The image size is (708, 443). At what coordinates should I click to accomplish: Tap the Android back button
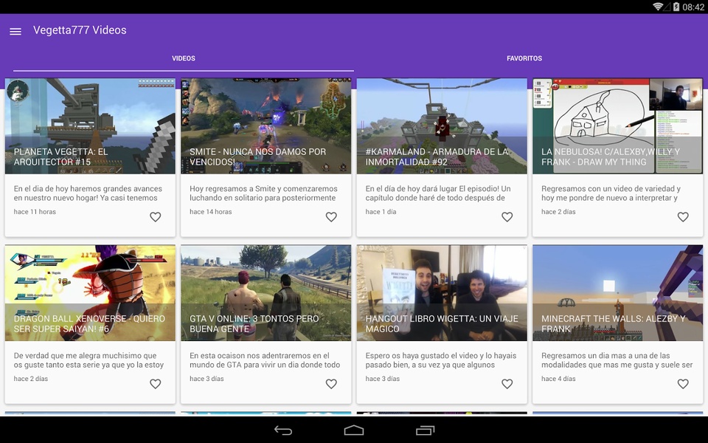coord(283,430)
